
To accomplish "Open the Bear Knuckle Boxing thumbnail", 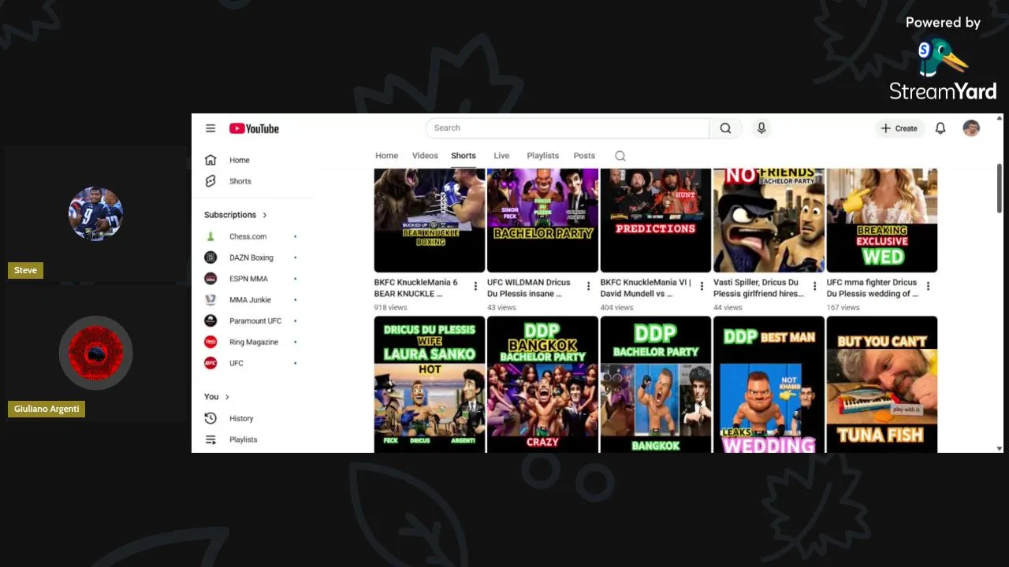I will [x=430, y=220].
